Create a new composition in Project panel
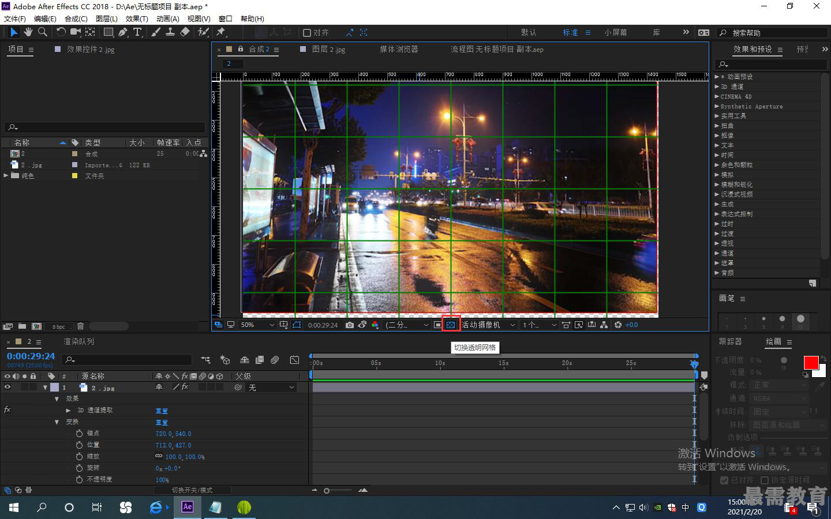 pyautogui.click(x=36, y=326)
